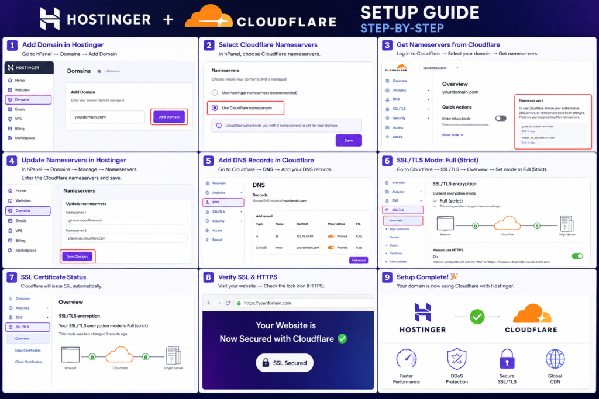Click the Nameserver 2 input field
This screenshot has width=599, height=399.
click(126, 238)
